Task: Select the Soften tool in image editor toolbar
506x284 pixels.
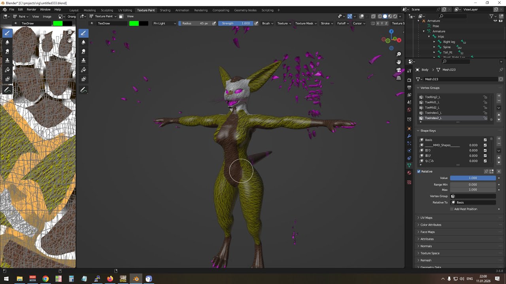Action: tap(7, 42)
